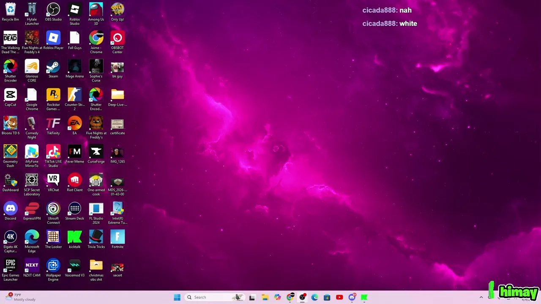The height and width of the screenshot is (304, 541).
Task: Open the Deep-Live folder on desktop
Action: pos(117,97)
